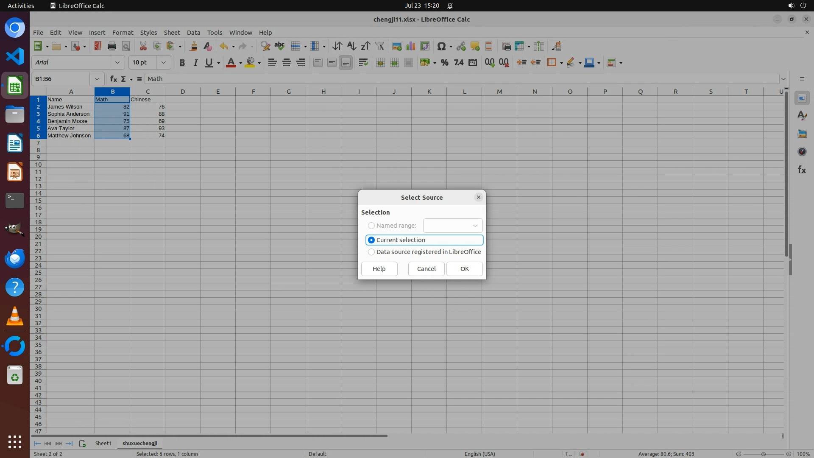Select the Named range radio option
Screen dimensions: 814x458
[371, 226]
